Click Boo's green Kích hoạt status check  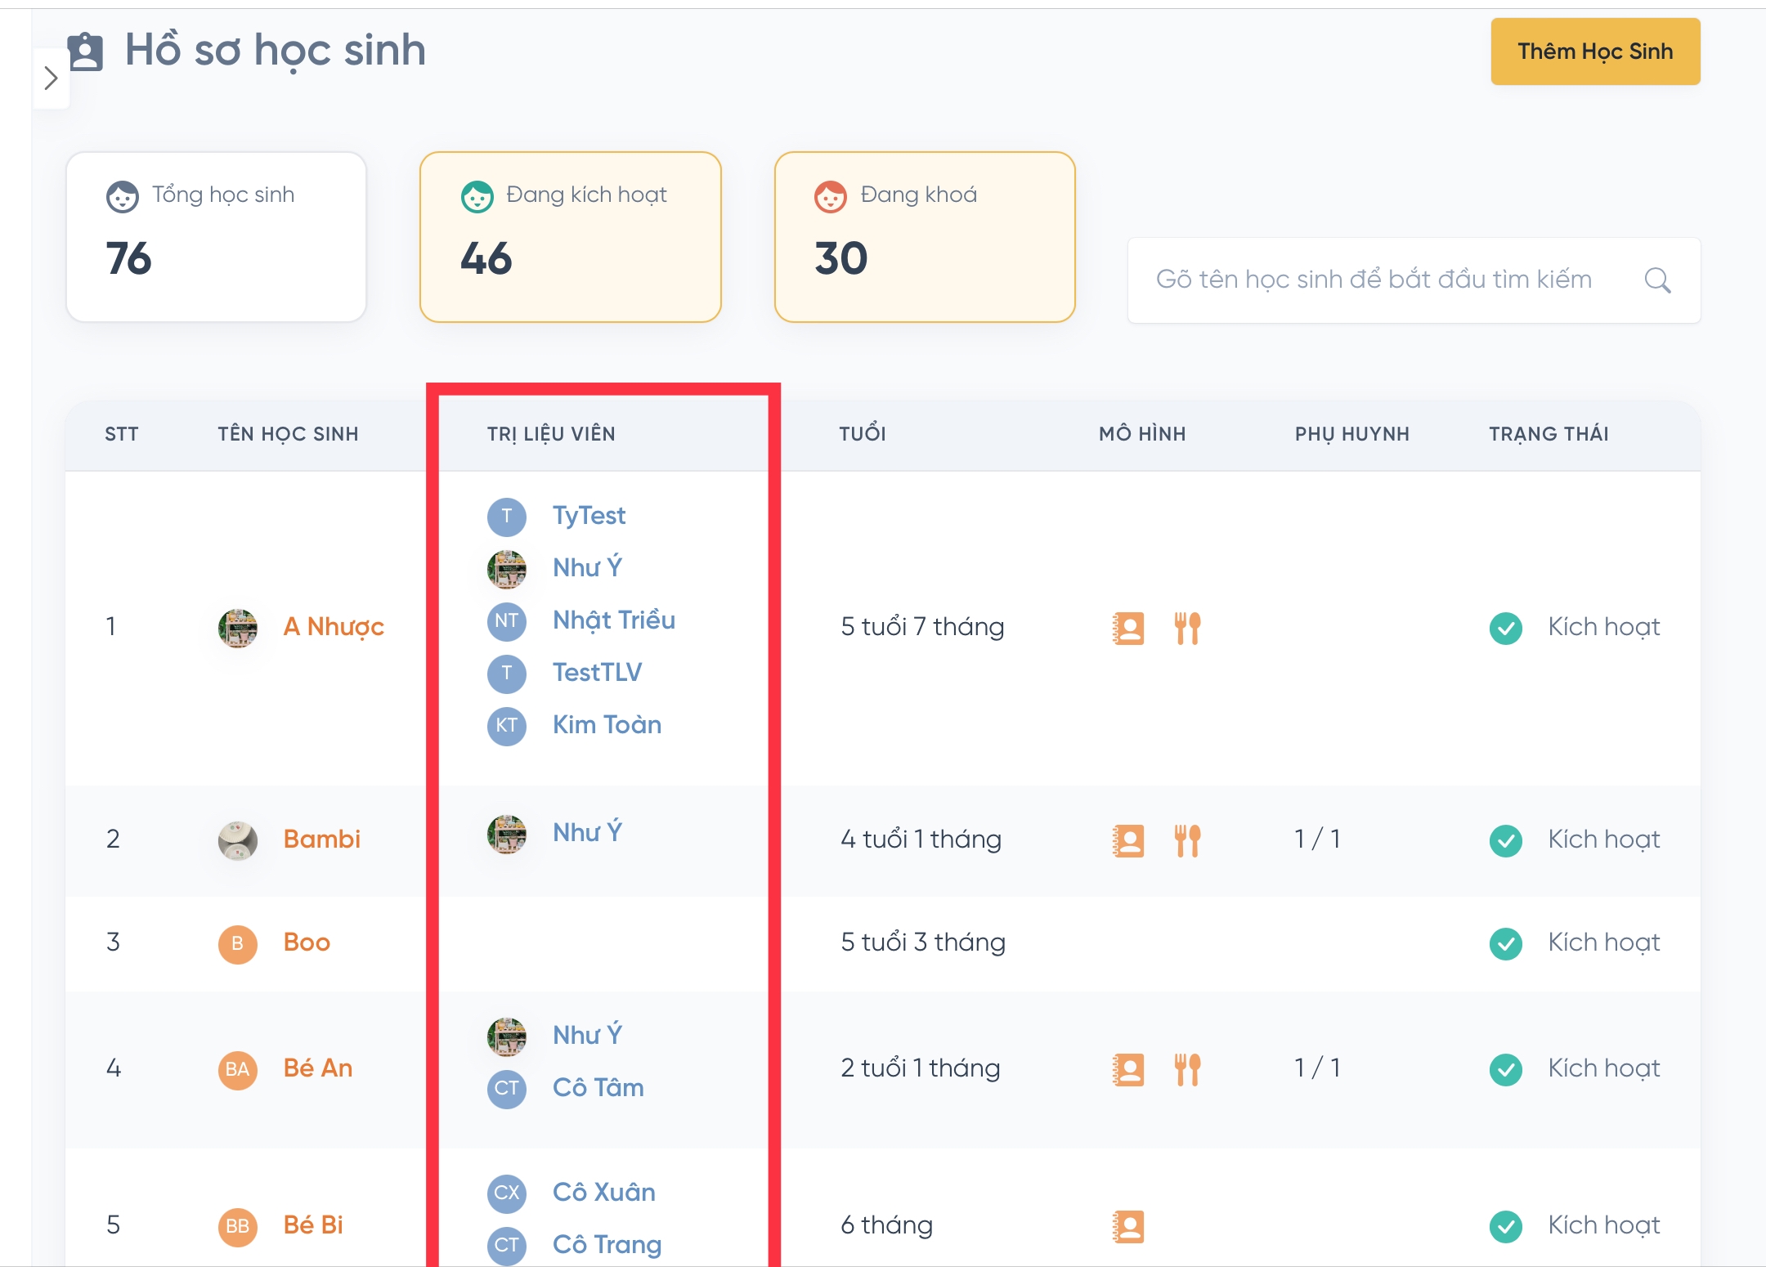1505,943
